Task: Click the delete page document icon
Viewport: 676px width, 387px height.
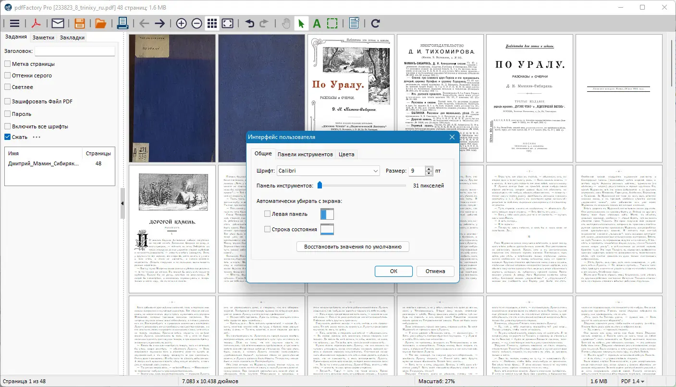Action: [x=354, y=23]
